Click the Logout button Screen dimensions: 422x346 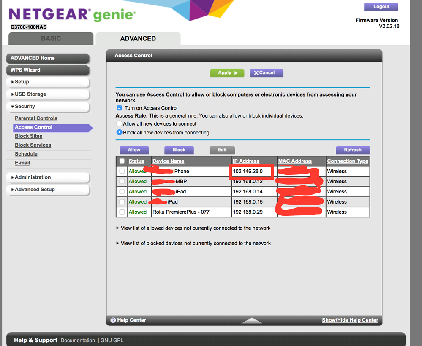click(x=381, y=7)
